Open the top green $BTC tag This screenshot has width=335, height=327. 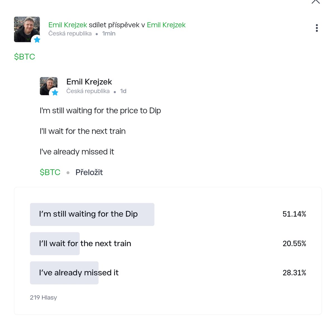pyautogui.click(x=25, y=57)
